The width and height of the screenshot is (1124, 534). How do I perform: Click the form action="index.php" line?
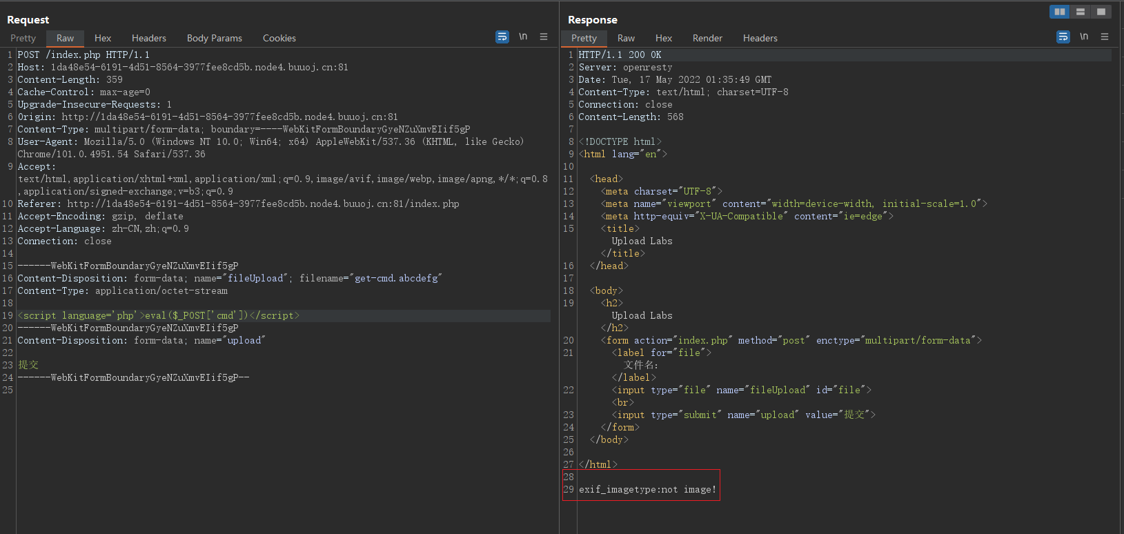[791, 340]
